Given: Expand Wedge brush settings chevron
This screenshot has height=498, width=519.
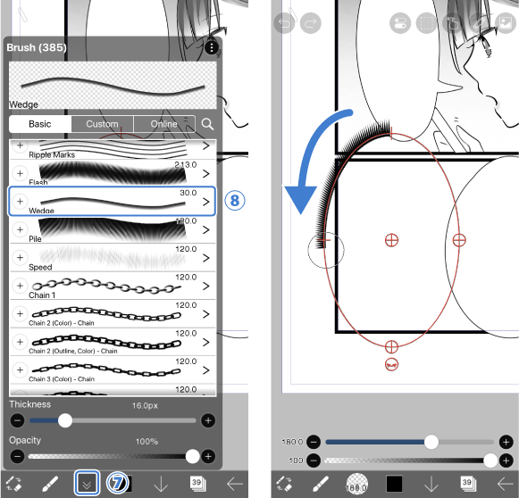Looking at the screenshot, I should [205, 202].
